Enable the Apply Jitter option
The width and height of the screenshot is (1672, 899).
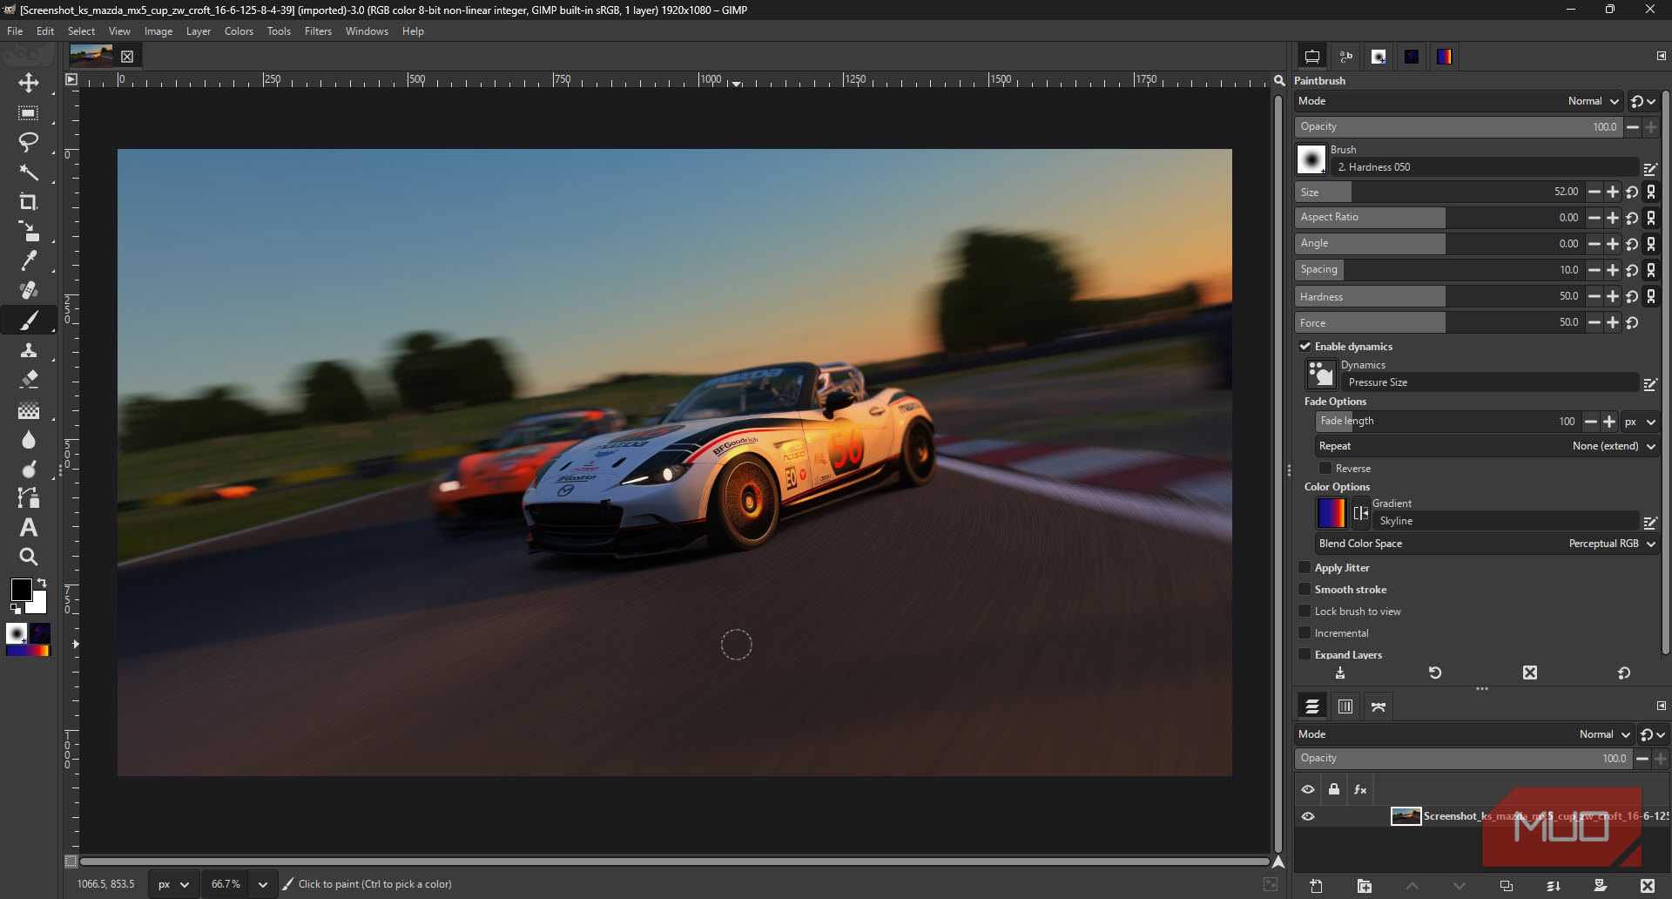(x=1305, y=567)
